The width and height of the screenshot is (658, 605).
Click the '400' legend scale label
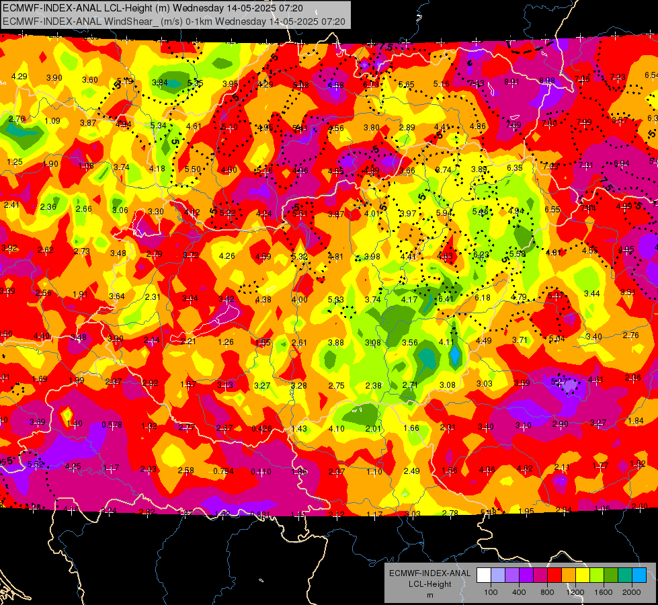click(x=519, y=592)
